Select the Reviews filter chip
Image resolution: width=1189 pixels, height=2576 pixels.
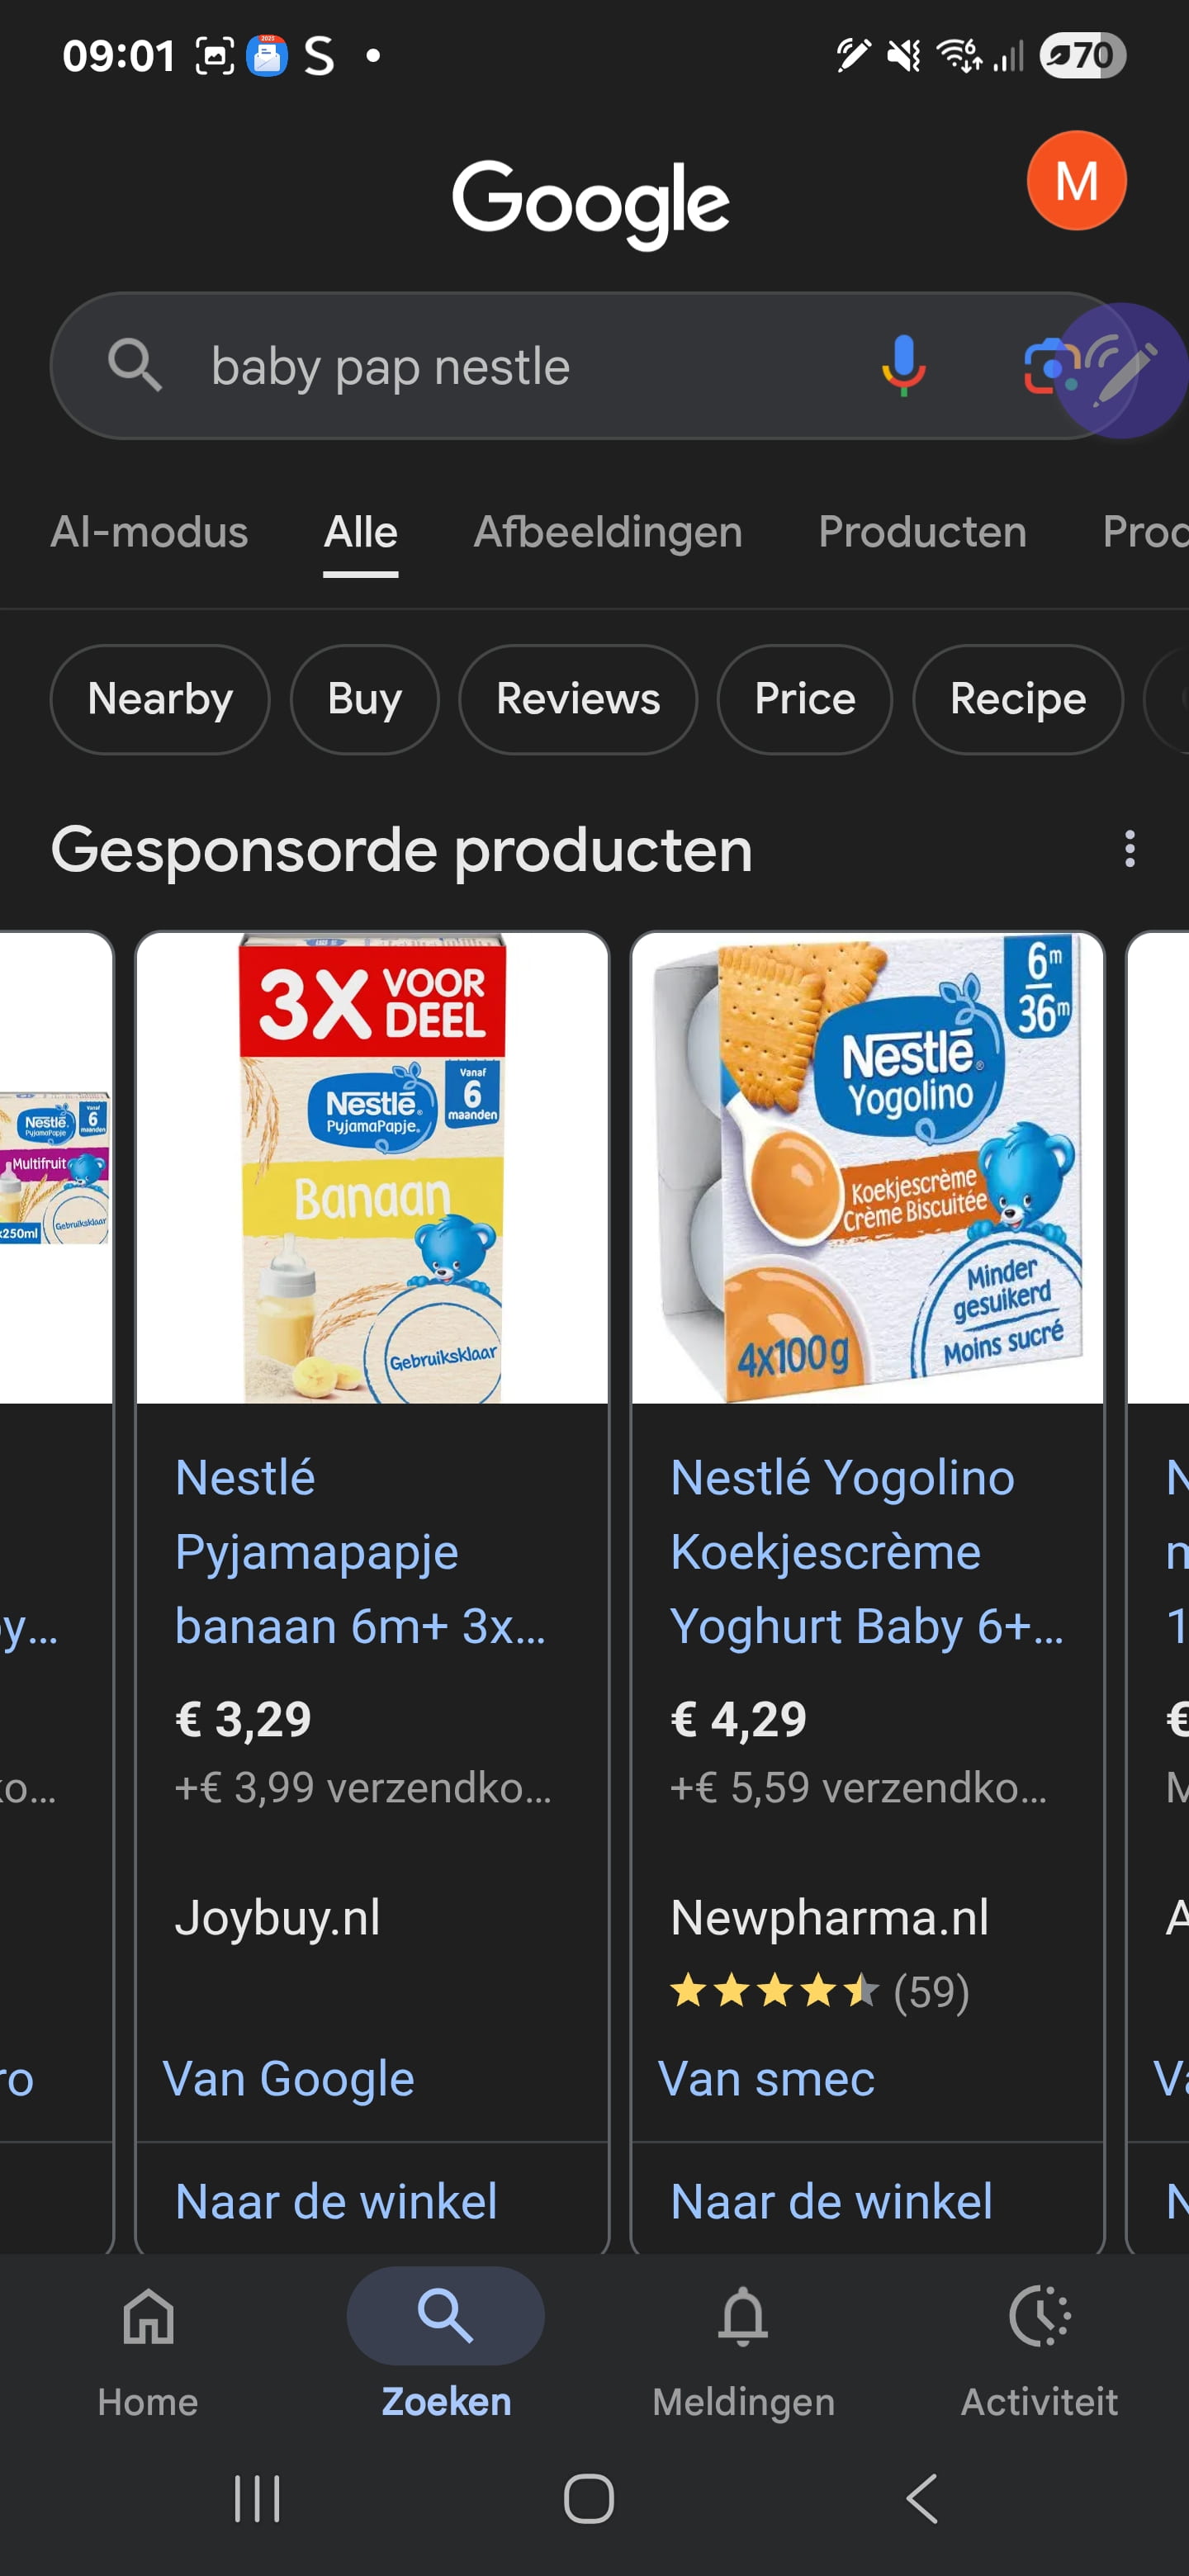(x=578, y=699)
